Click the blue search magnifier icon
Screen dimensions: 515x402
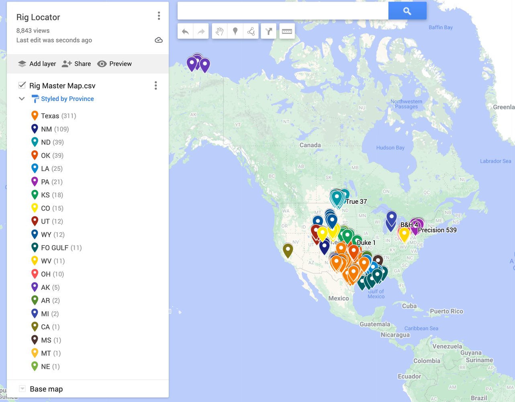[x=407, y=10]
